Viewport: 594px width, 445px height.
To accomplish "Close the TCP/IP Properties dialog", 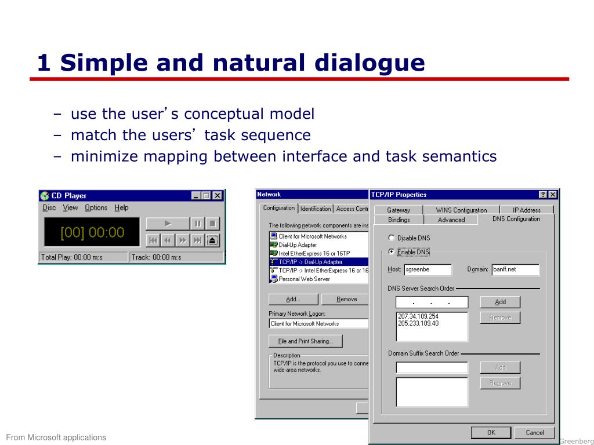I will [553, 195].
